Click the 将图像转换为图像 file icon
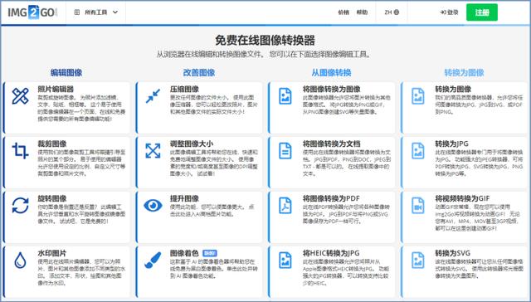 click(285, 96)
